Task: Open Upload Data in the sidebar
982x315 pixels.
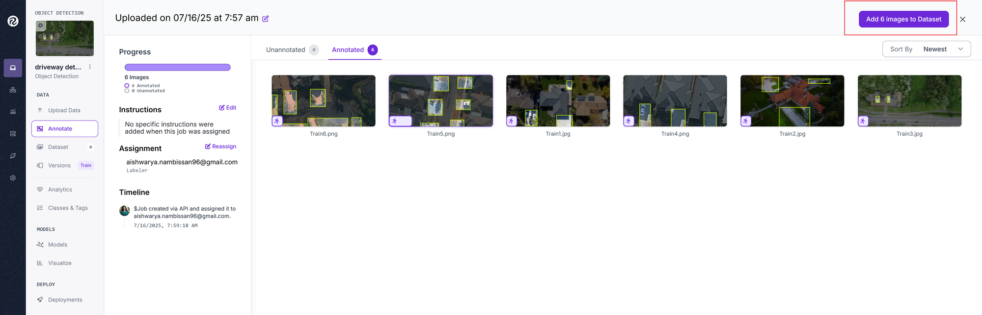Action: click(x=64, y=110)
